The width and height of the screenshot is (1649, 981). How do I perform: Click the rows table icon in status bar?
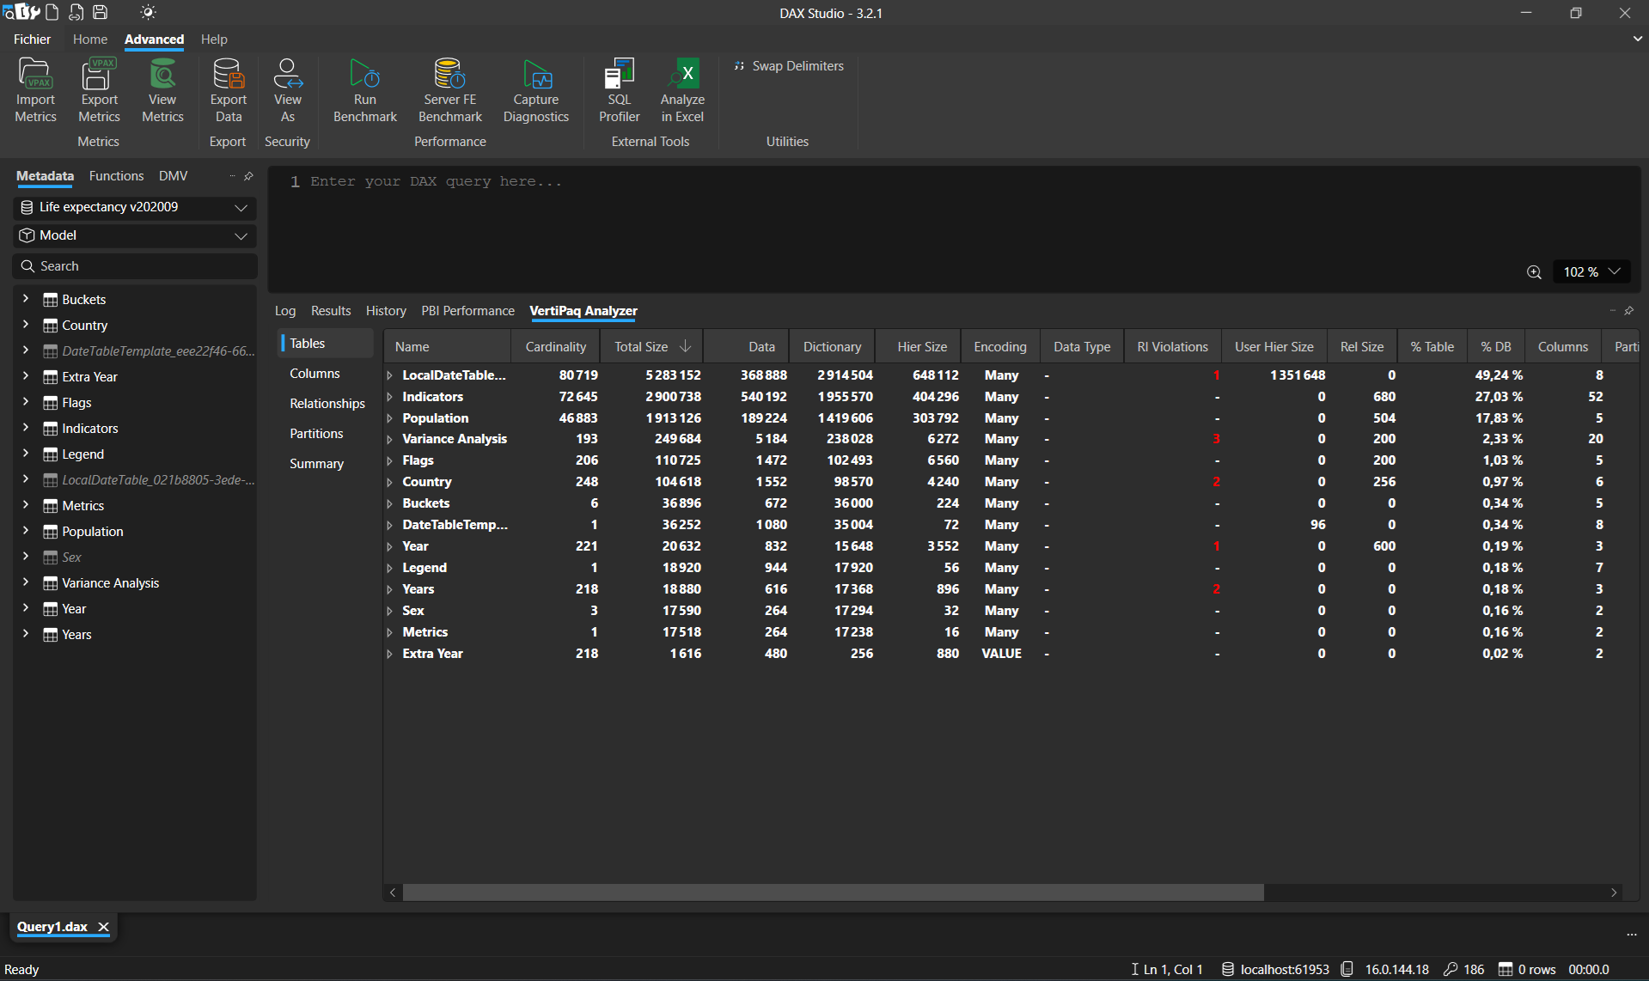click(x=1505, y=969)
